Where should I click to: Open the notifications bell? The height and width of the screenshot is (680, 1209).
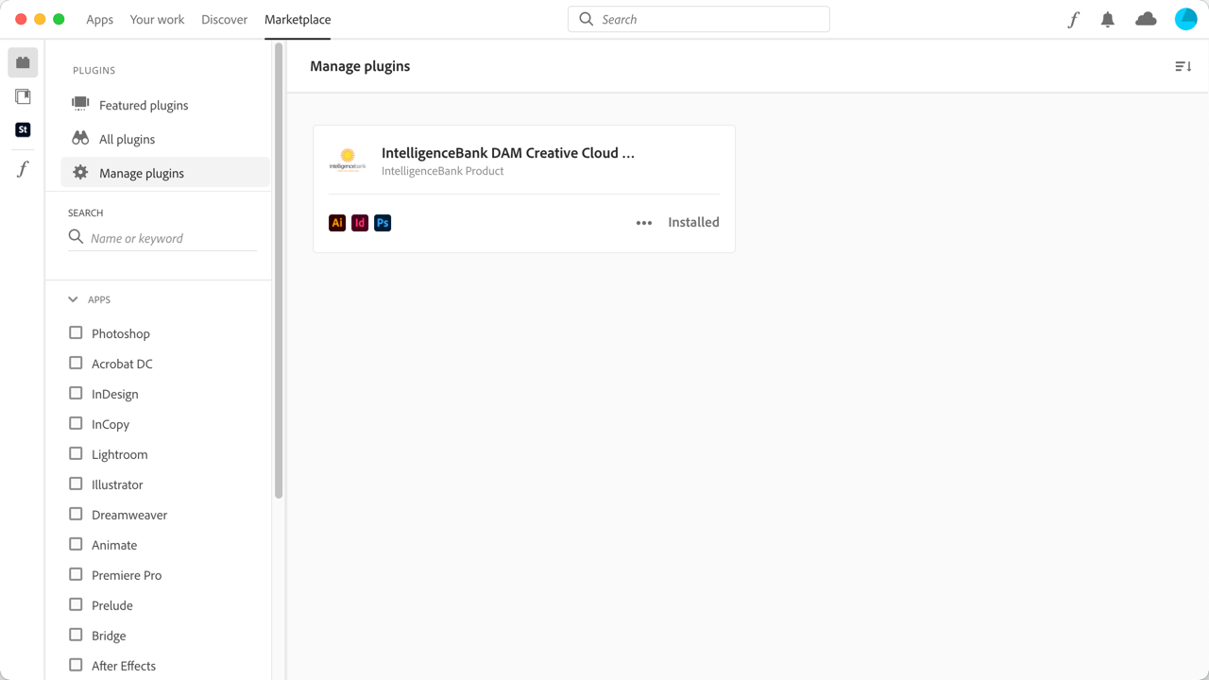(1108, 20)
